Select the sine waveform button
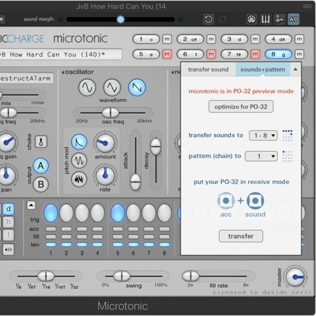316x316 pixels. click(x=87, y=87)
